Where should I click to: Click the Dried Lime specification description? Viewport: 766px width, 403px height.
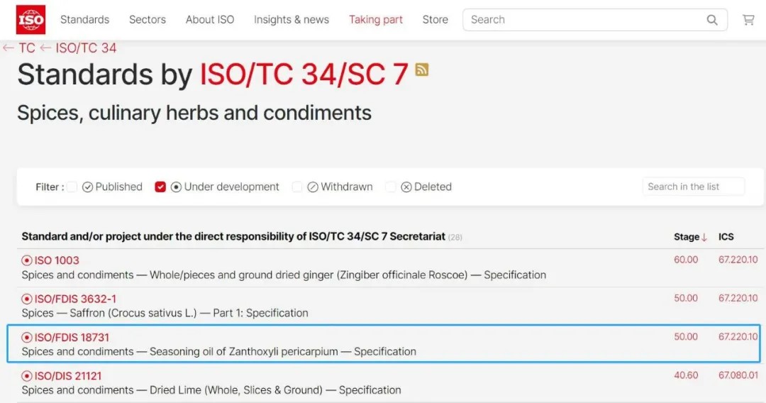[x=211, y=390]
